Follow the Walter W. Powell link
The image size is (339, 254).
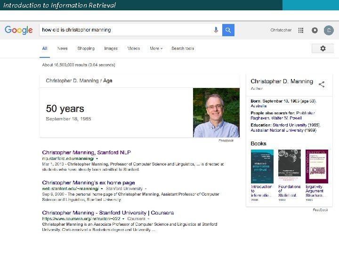pyautogui.click(x=286, y=118)
